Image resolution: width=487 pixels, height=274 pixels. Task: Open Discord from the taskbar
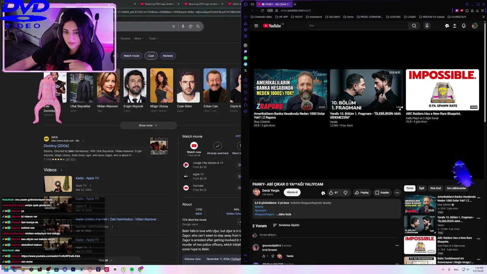pos(65,269)
